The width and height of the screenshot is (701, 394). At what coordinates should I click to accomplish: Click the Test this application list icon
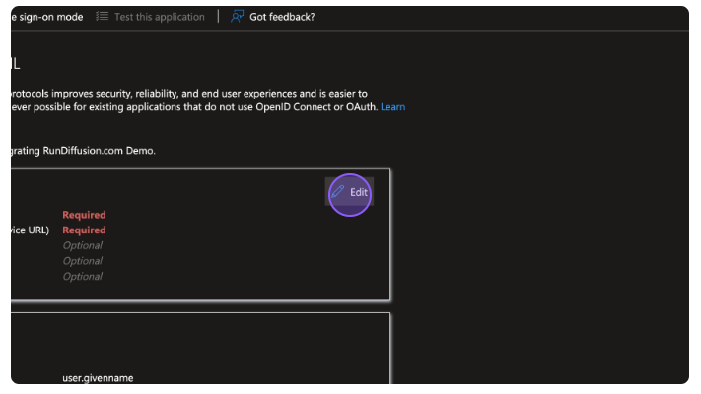pos(103,17)
